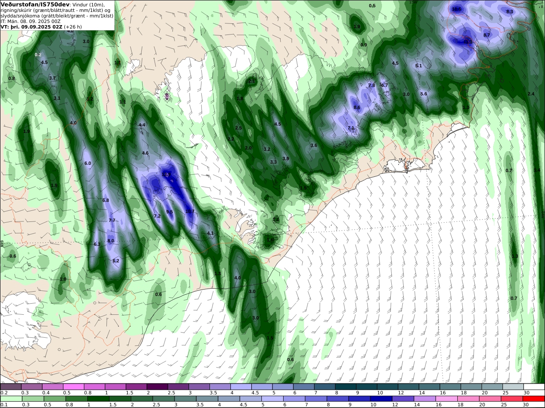Click the precipitation value 2.1 on the map
545x408 pixels.
252,81
